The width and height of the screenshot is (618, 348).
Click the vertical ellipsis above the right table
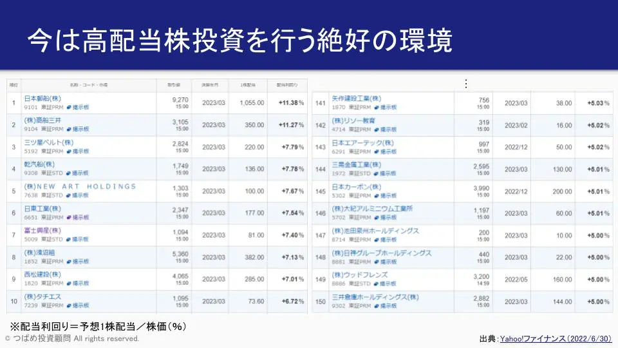465,84
